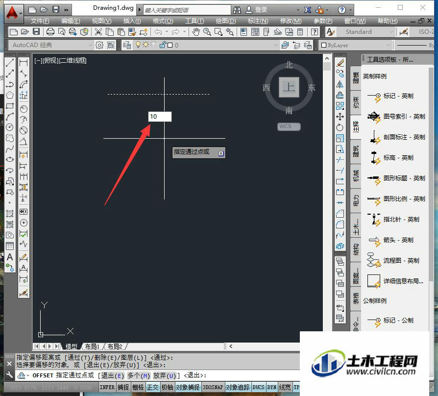Viewport: 438px width, 396px height.
Task: Insert the 流程图 - 英制 palette item
Action: pyautogui.click(x=393, y=260)
